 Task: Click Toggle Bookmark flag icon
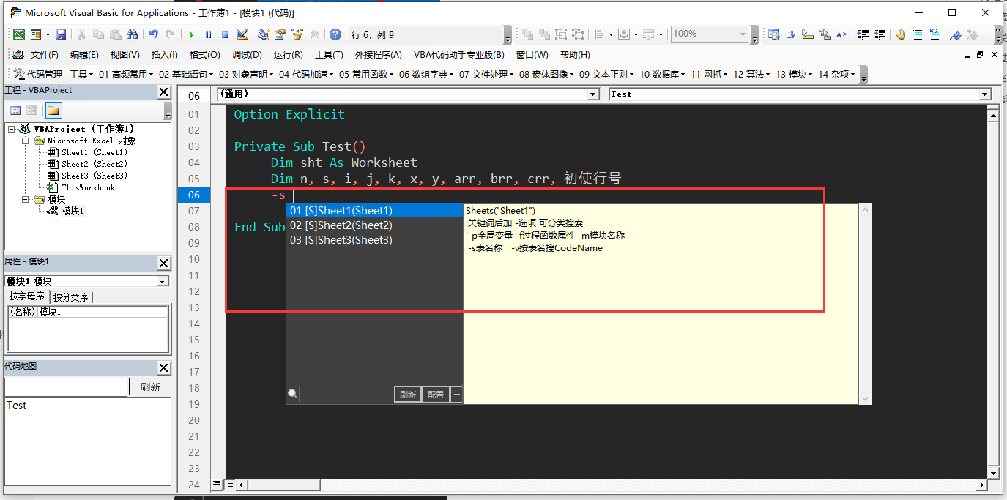[956, 34]
